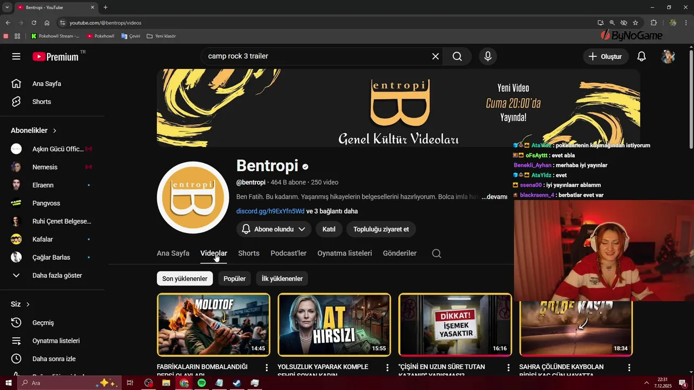Click the magnifier search button
694x390 pixels.
[x=457, y=56]
